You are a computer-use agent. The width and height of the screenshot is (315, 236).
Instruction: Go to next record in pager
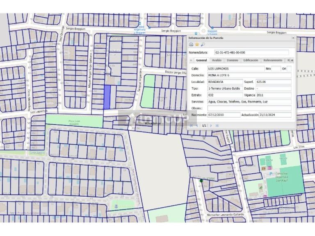211,125
